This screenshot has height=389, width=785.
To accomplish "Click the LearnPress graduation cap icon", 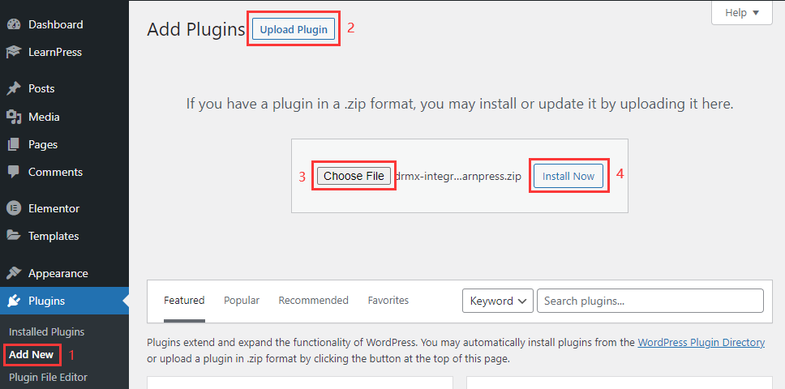I will [14, 52].
